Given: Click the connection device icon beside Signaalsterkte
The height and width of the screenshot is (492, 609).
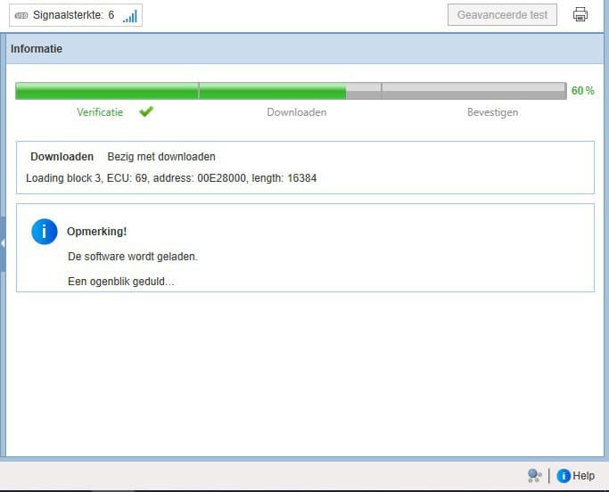Looking at the screenshot, I should tap(21, 15).
